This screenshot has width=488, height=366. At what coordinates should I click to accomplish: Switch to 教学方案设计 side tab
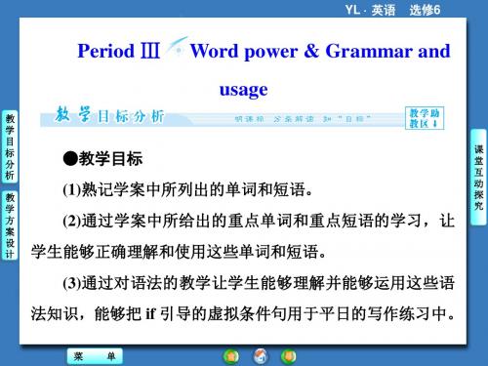click(10, 225)
